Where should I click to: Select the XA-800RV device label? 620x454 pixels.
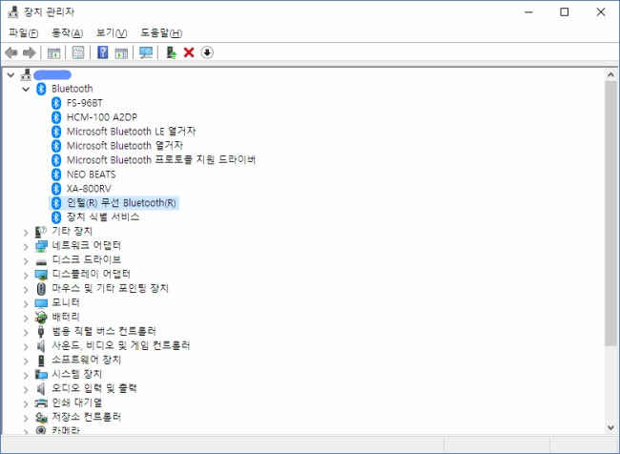(x=89, y=189)
